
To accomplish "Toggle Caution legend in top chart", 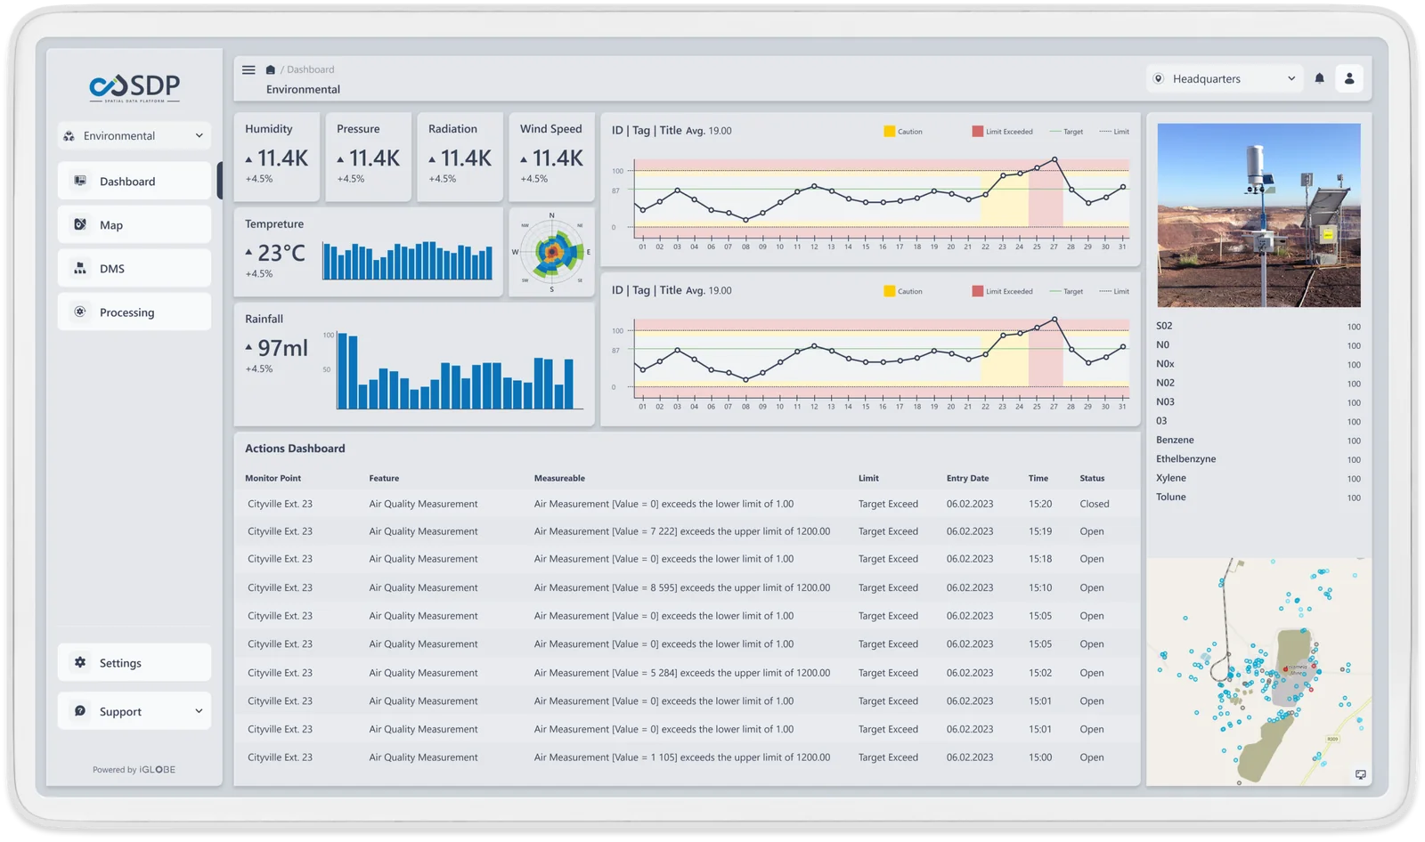I will tap(902, 132).
